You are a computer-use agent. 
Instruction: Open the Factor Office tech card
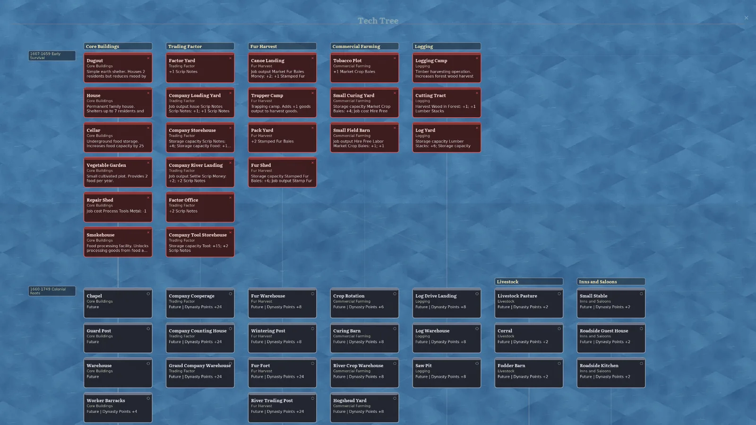(200, 207)
